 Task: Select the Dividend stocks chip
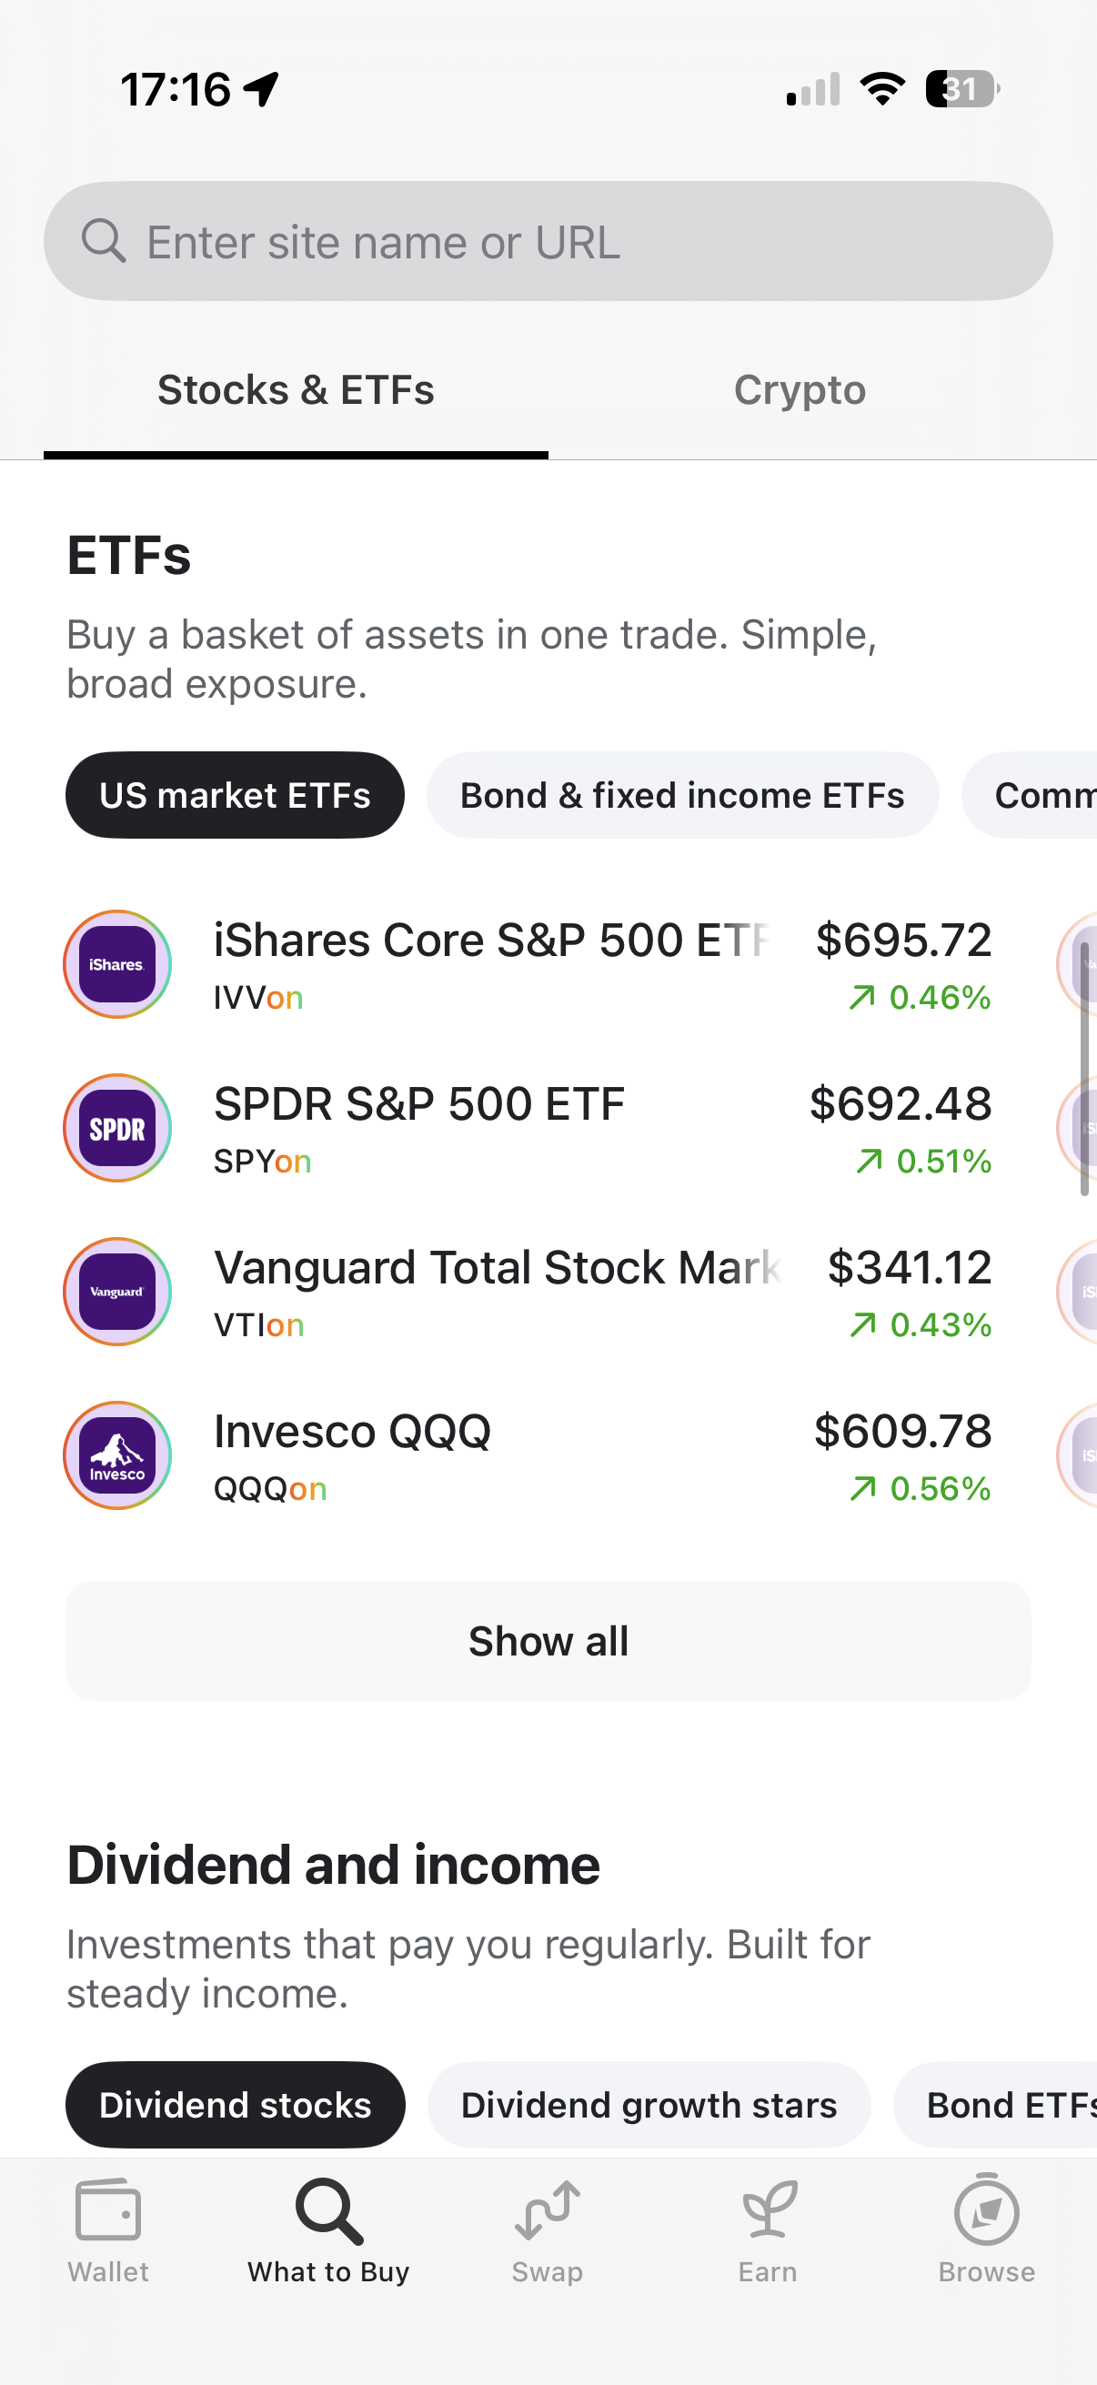[x=236, y=2105]
